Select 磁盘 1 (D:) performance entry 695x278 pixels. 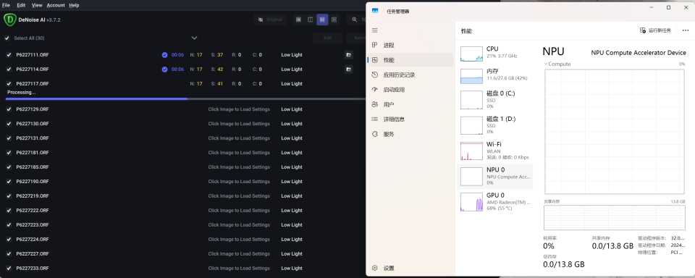(495, 125)
